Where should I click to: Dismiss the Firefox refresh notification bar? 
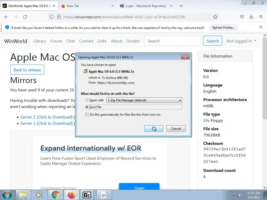coord(260,27)
